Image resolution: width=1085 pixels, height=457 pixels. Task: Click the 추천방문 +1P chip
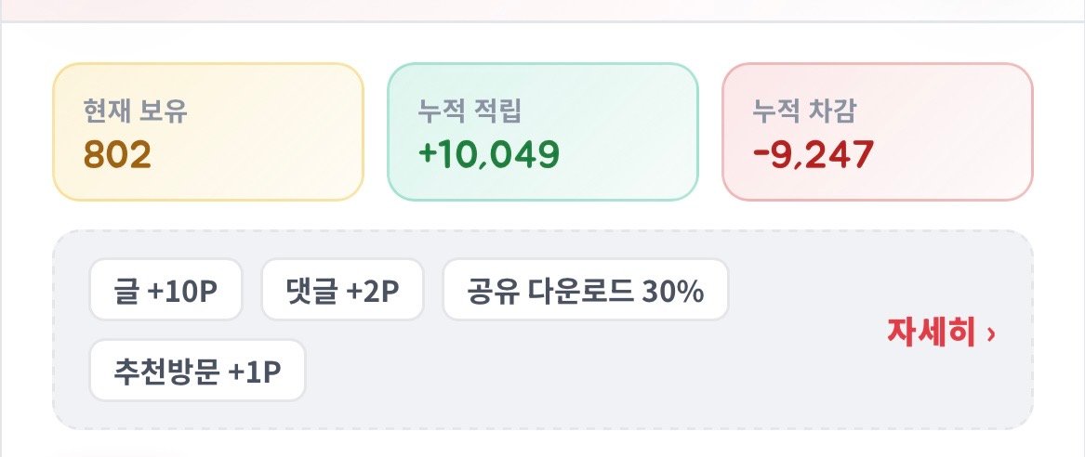197,371
